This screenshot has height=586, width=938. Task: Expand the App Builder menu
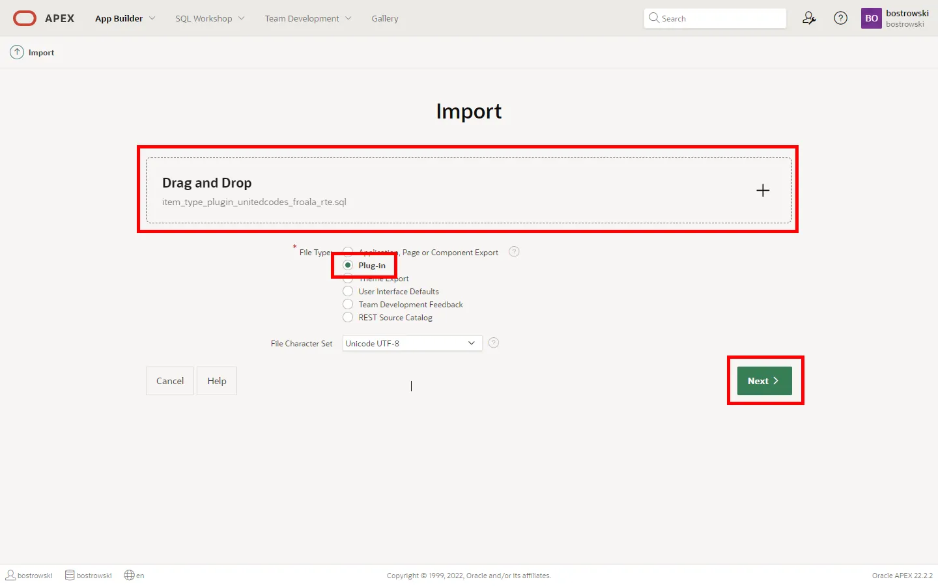point(125,18)
